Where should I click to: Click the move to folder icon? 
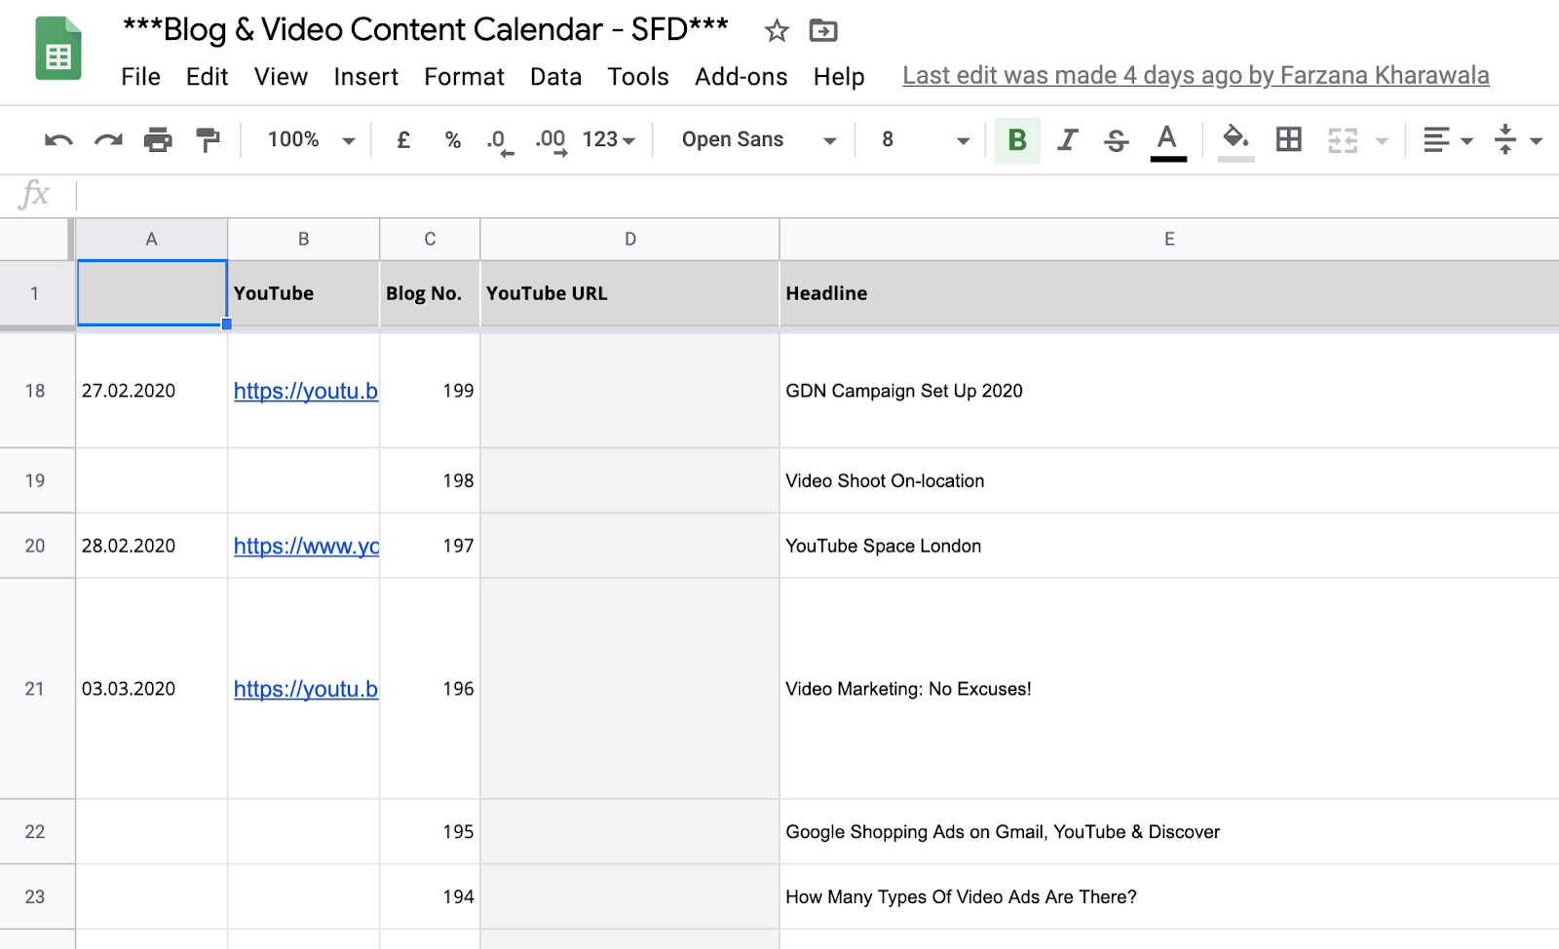[x=823, y=31]
